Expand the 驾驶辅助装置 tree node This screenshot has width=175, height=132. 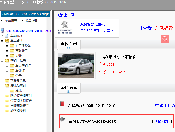point(2,105)
